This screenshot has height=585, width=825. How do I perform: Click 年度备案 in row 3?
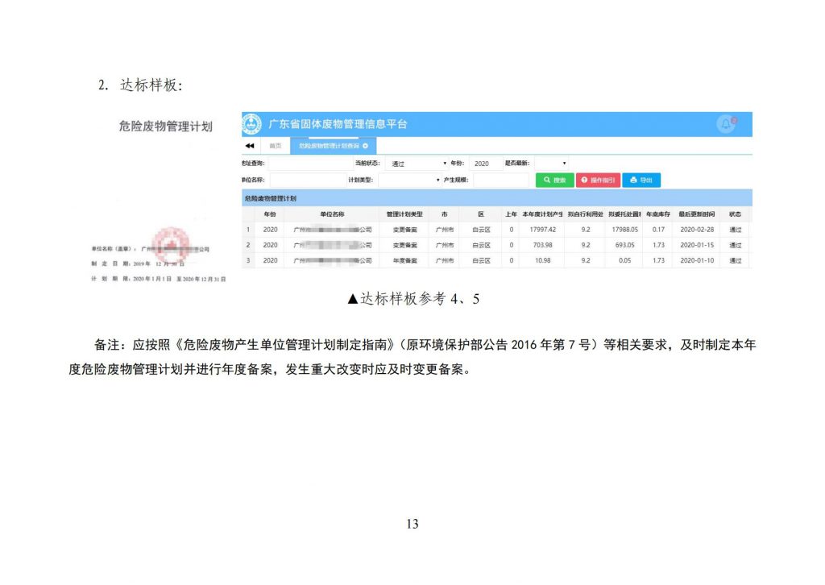coord(404,260)
